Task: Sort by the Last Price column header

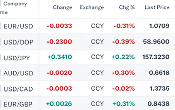Action: (x=157, y=7)
